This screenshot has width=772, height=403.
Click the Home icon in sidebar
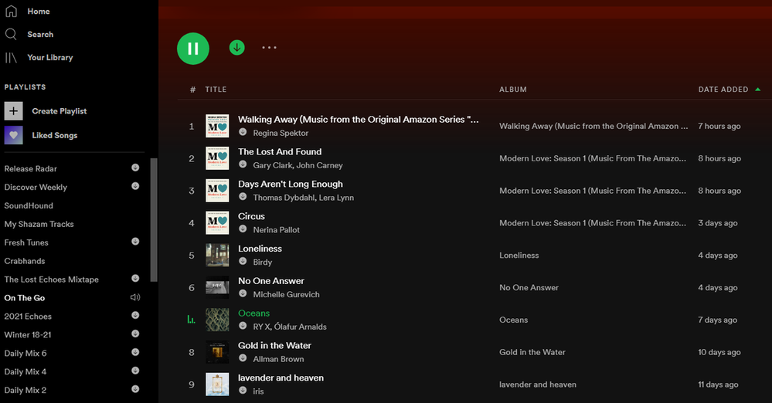pos(11,11)
